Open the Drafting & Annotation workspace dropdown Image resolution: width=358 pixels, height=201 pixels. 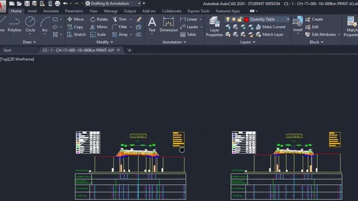tap(139, 3)
